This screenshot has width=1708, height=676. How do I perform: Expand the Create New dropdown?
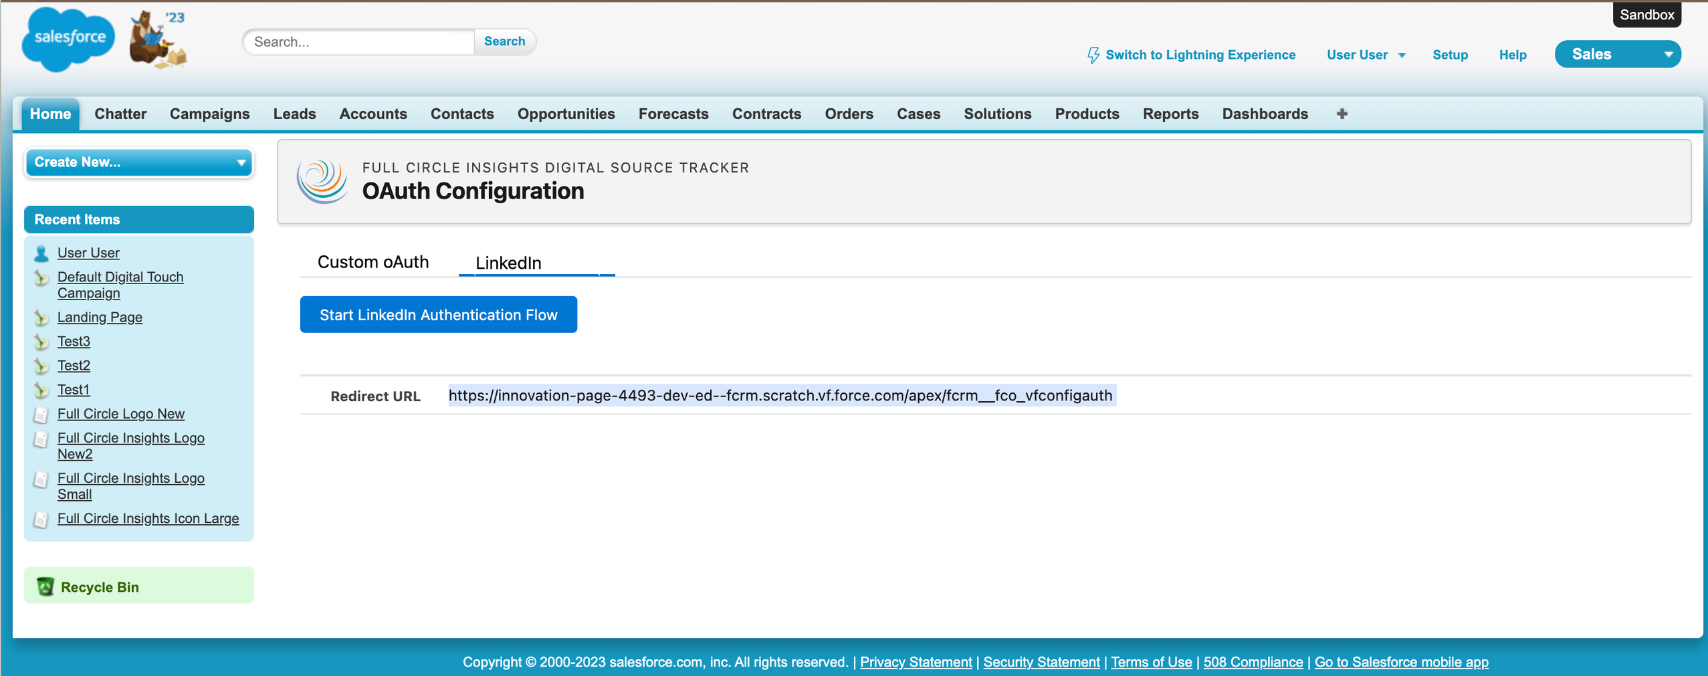pyautogui.click(x=139, y=162)
